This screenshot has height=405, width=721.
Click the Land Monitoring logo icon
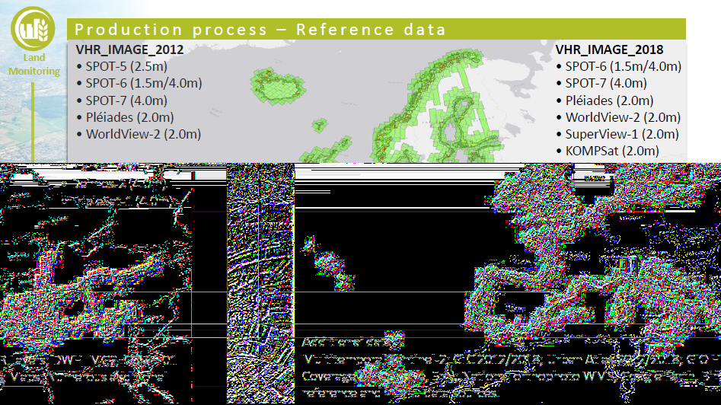tap(33, 28)
